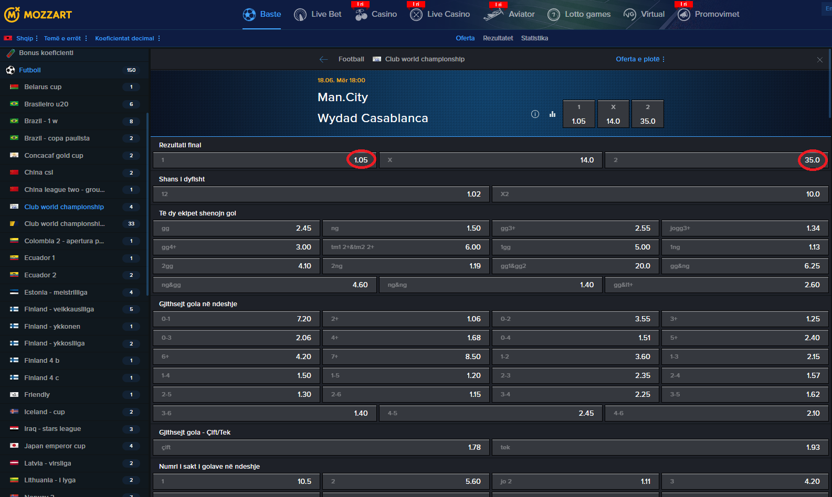Viewport: 832px width, 497px height.
Task: Open Friendly league row
Action: pyautogui.click(x=75, y=395)
